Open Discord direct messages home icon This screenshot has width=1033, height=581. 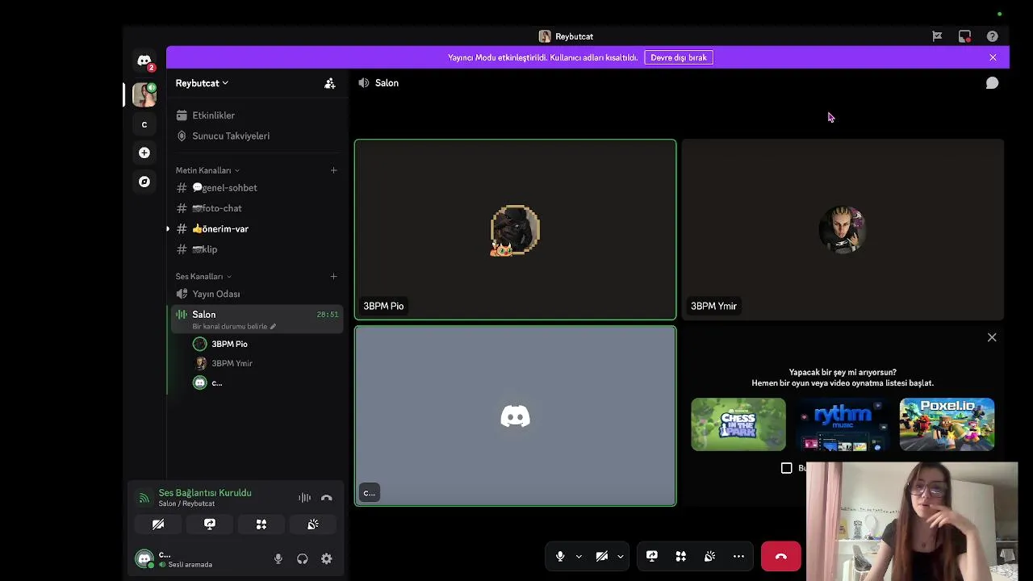144,61
